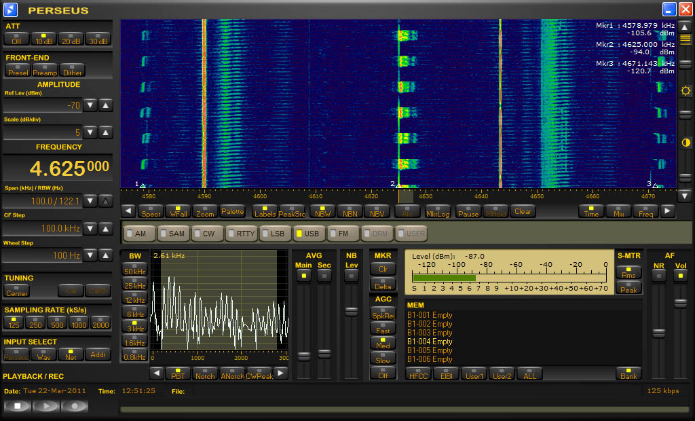Image resolution: width=695 pixels, height=421 pixels.
Task: Select the 30 dB attenuator
Action: 98,39
